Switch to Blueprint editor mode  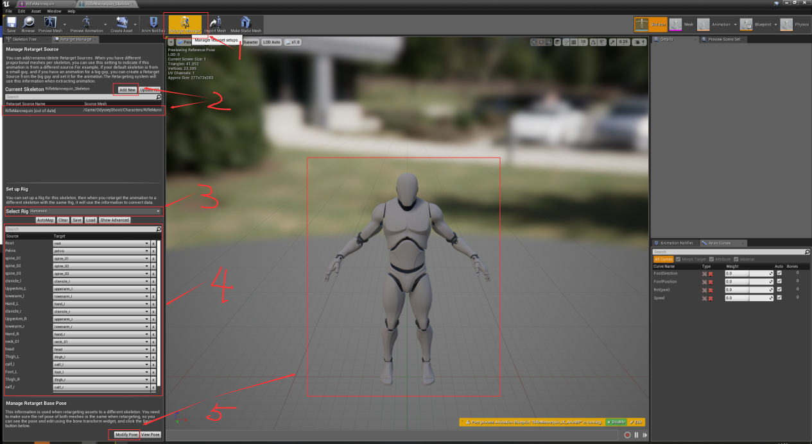(x=755, y=24)
